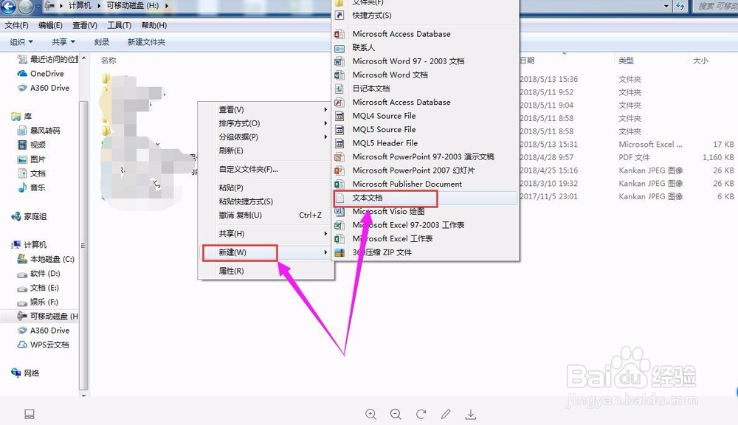738x425 pixels.
Task: Select OneDrive in the navigation pane
Action: pos(46,74)
